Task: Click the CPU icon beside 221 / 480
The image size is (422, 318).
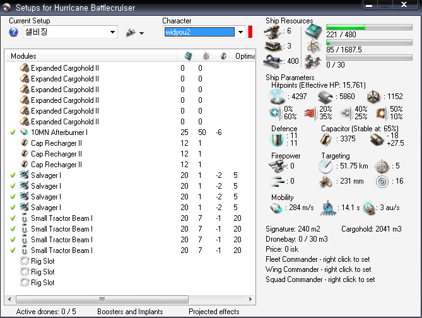Action: point(314,31)
